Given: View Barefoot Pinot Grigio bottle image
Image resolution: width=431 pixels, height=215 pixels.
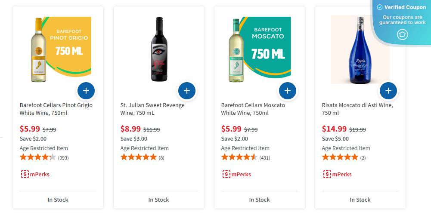Looking at the screenshot, I should [x=39, y=49].
